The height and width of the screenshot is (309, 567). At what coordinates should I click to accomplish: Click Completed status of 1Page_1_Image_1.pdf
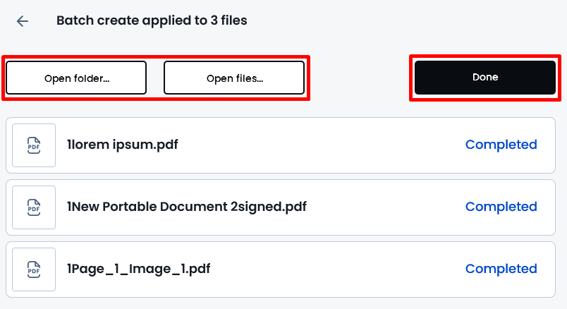coord(501,269)
